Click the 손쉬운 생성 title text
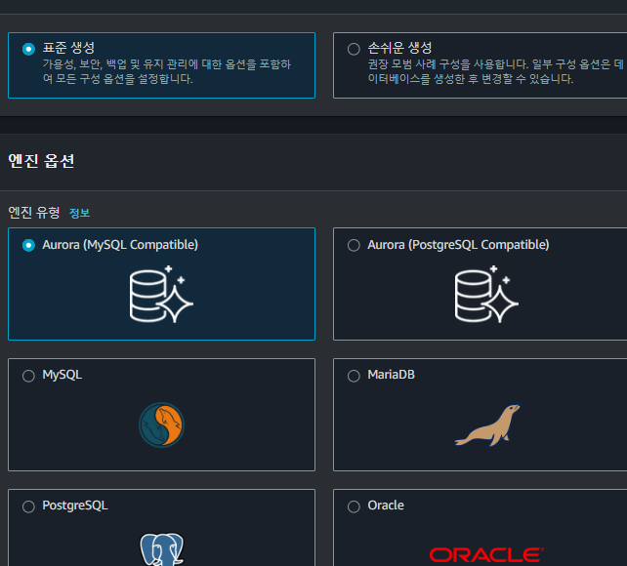The height and width of the screenshot is (566, 627). click(x=399, y=48)
